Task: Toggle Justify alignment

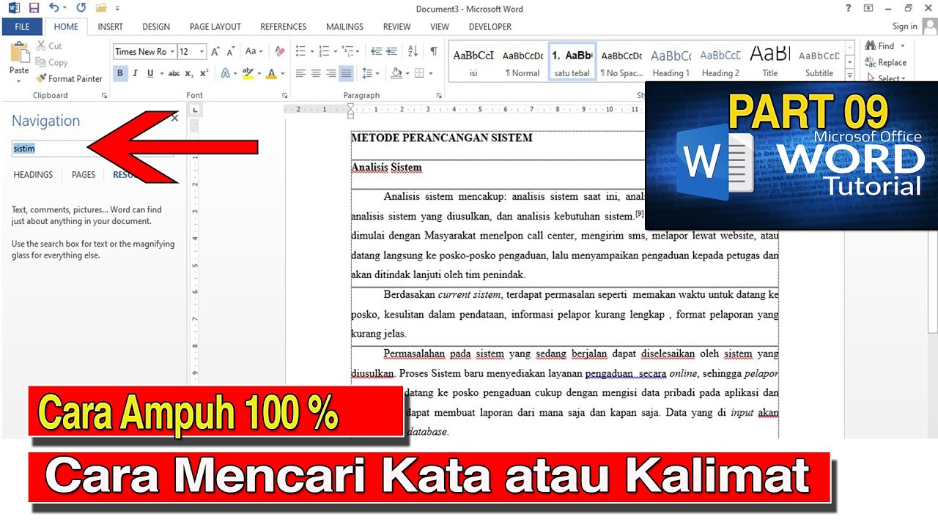Action: click(x=346, y=73)
